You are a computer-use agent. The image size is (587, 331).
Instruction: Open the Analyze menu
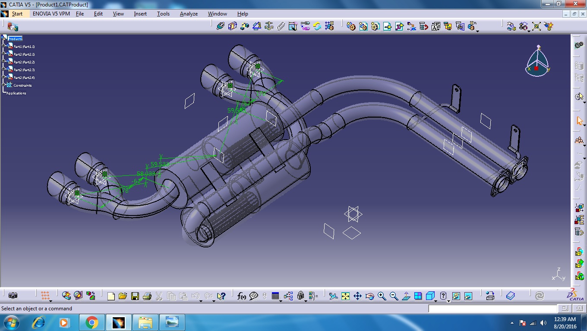click(x=189, y=14)
